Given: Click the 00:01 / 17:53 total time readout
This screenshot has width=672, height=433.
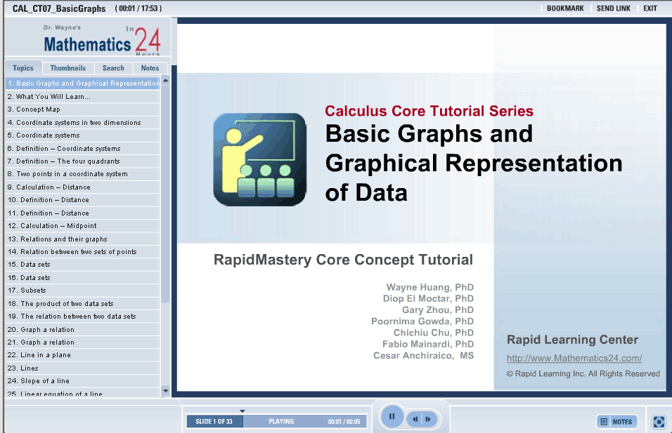Looking at the screenshot, I should (138, 8).
